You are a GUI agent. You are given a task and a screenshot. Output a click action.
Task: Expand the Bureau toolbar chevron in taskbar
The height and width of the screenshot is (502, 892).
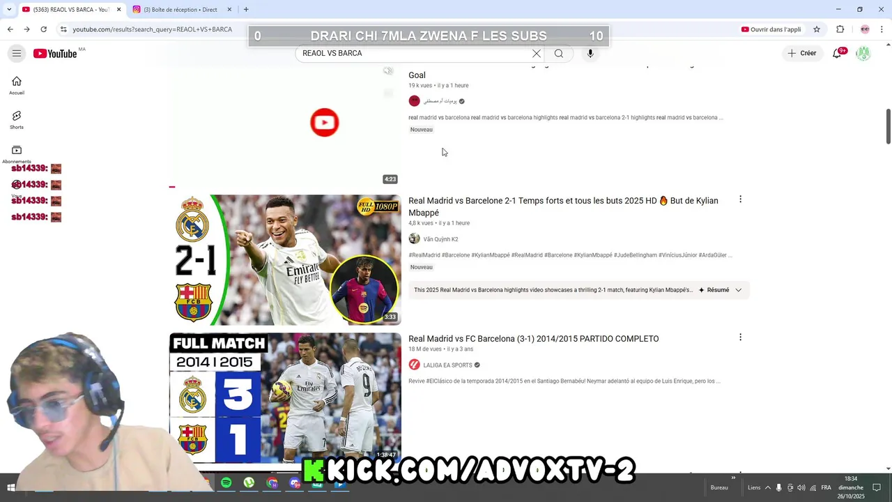733,478
